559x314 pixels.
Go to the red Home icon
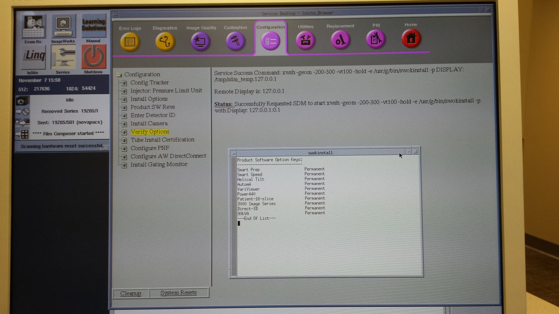pyautogui.click(x=411, y=38)
